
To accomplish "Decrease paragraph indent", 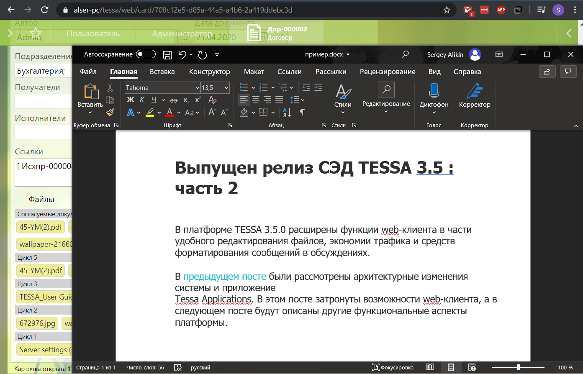I will [x=306, y=87].
